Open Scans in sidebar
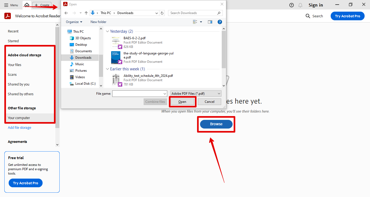The image size is (370, 197). click(x=12, y=75)
